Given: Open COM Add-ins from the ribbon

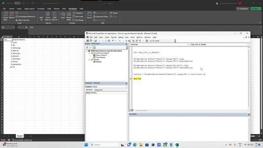Looking at the screenshot, I should tap(54, 16).
